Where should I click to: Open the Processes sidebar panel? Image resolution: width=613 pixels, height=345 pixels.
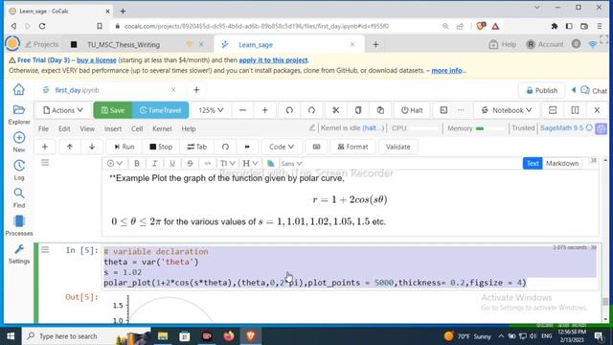(19, 226)
